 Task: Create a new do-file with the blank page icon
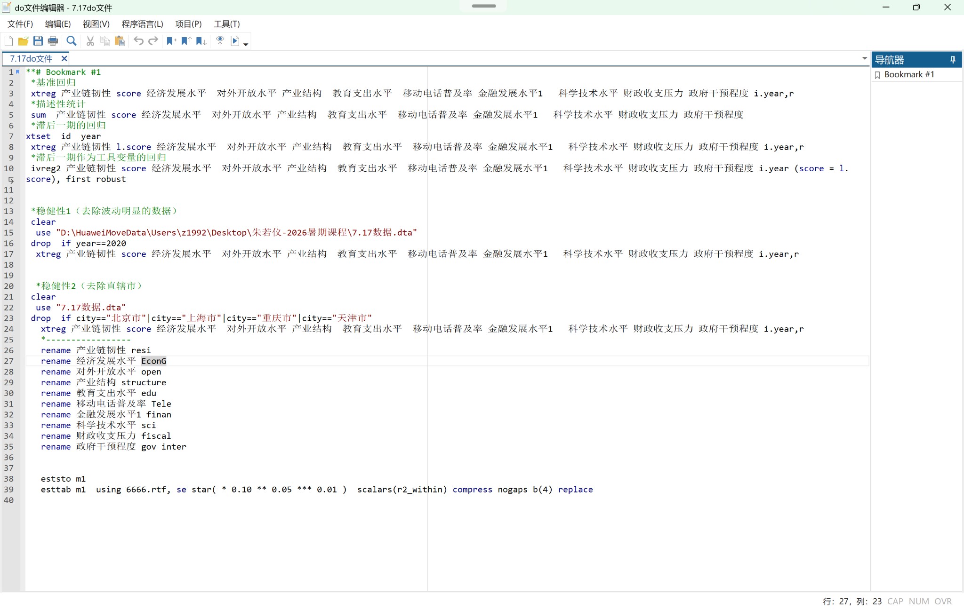pos(8,41)
